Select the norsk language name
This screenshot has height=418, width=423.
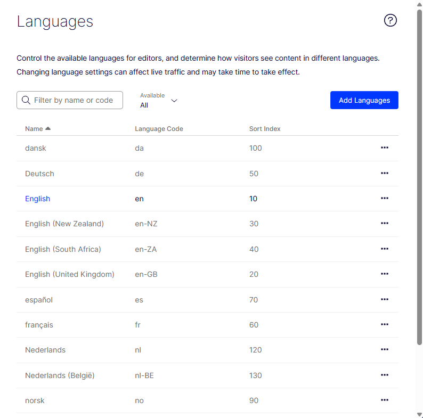point(35,400)
